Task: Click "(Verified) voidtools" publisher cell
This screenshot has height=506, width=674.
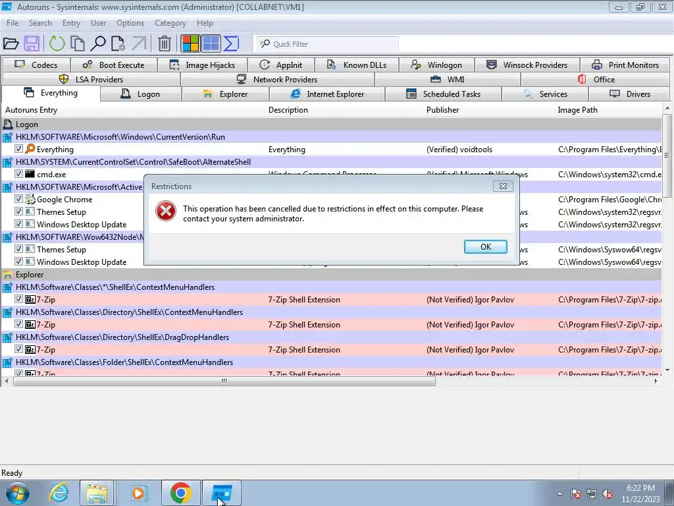Action: pyautogui.click(x=459, y=150)
